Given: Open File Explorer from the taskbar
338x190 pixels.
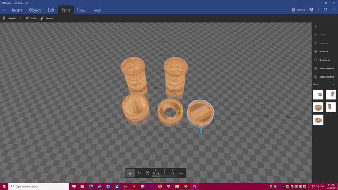Looking at the screenshot, I should (x=177, y=187).
